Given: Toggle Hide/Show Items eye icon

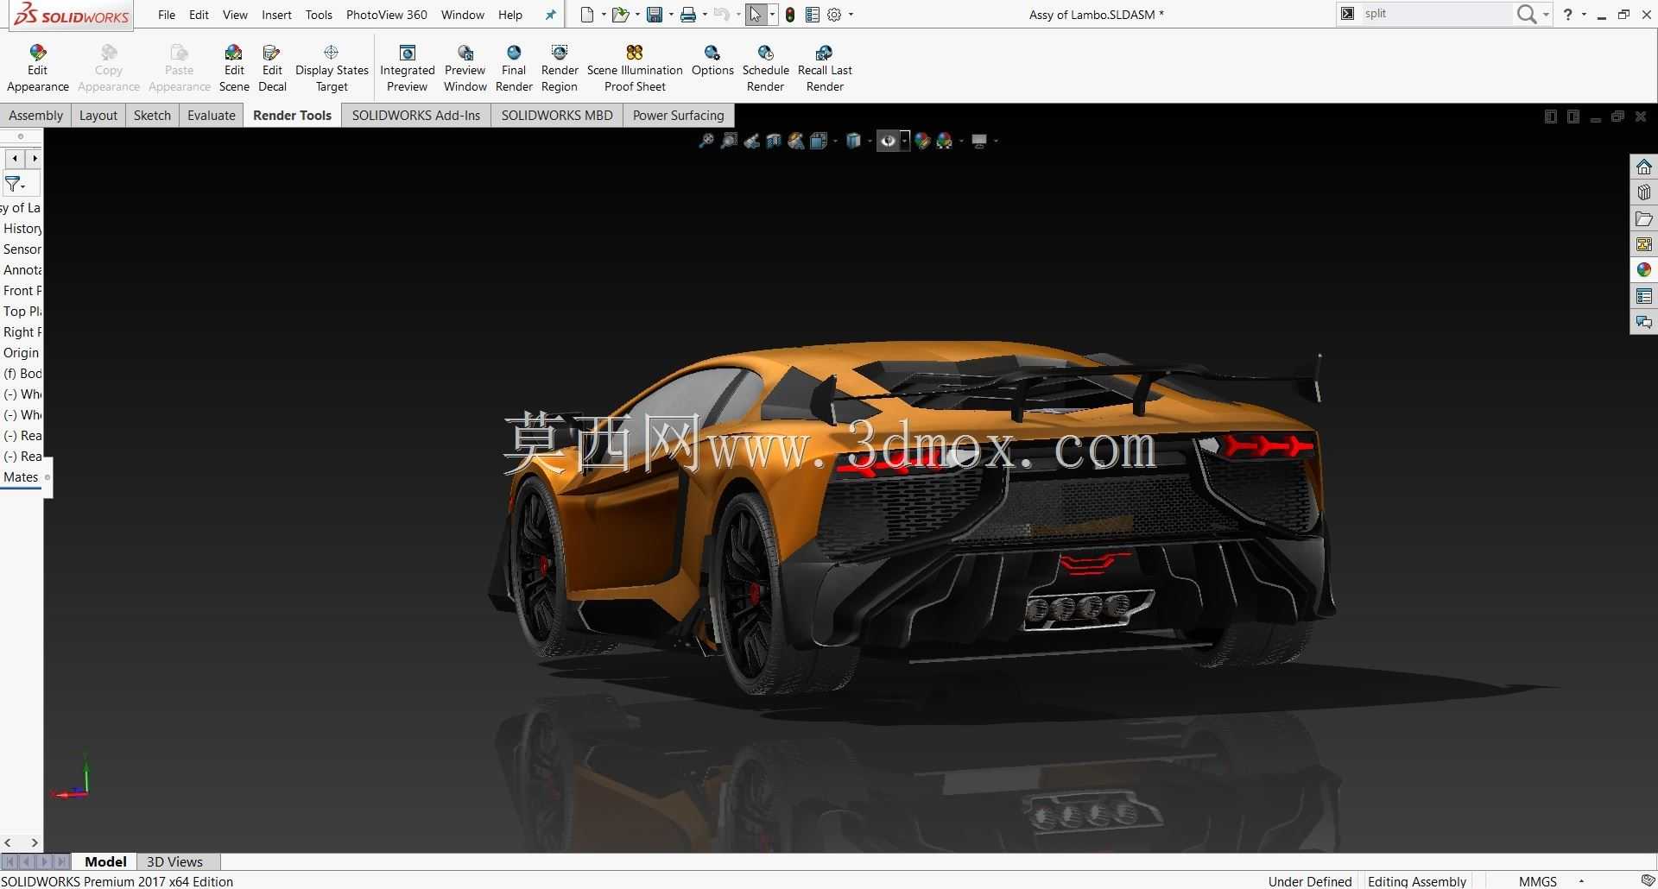Looking at the screenshot, I should coord(888,141).
